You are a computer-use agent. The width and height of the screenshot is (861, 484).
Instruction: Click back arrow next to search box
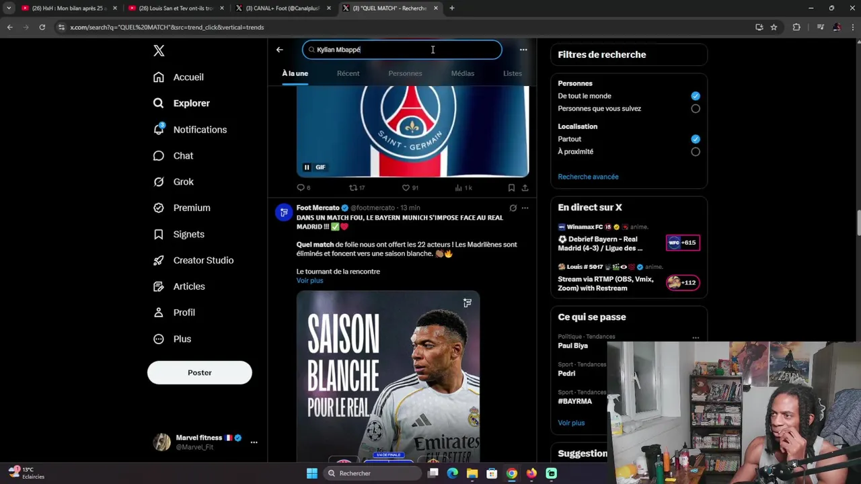(x=280, y=50)
